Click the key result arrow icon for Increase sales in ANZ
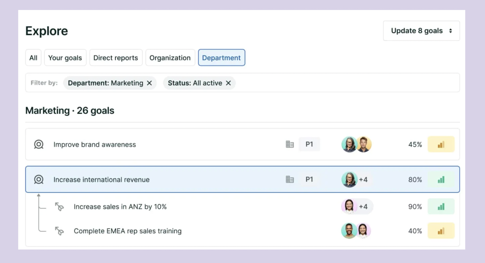The height and width of the screenshot is (263, 485). pyautogui.click(x=60, y=206)
